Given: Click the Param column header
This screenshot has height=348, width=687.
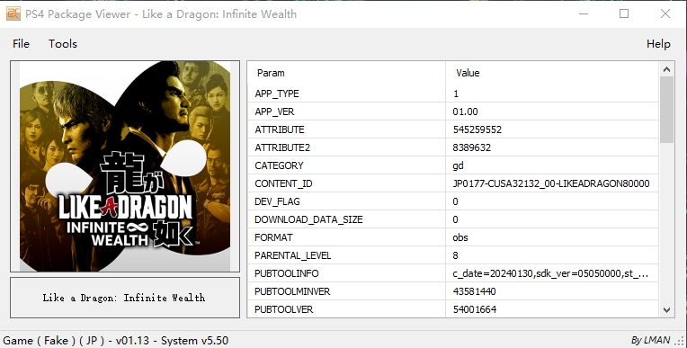Looking at the screenshot, I should [x=346, y=73].
